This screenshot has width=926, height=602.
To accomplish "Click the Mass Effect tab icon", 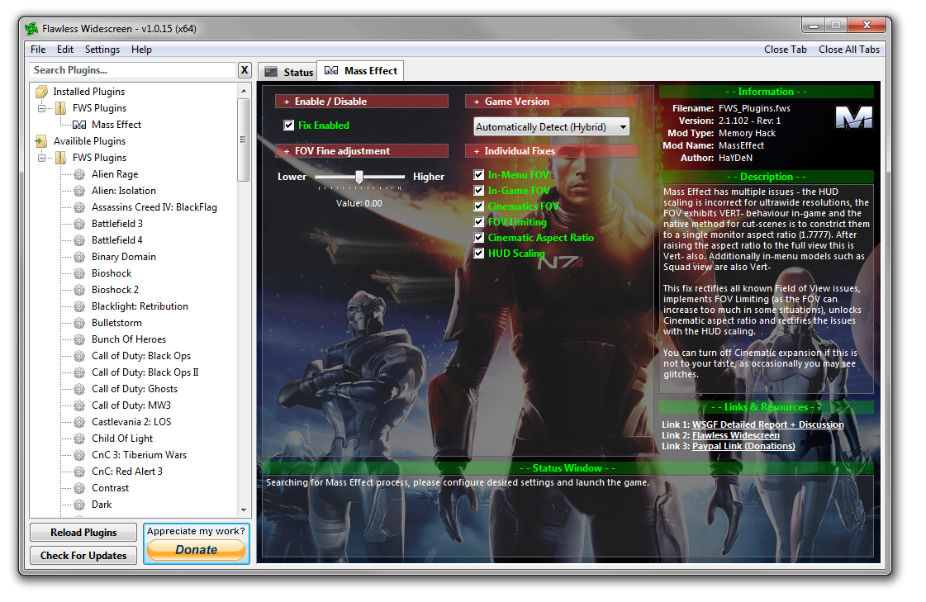I will (331, 71).
